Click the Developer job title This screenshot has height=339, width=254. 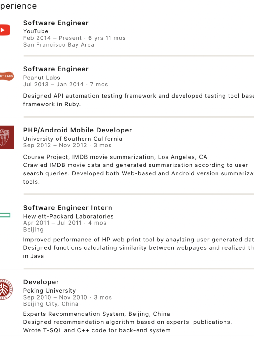point(41,282)
